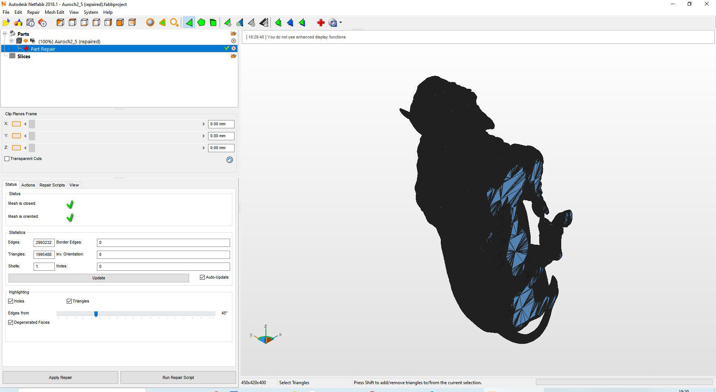Click the Z clip plane right arrow

[x=204, y=148]
